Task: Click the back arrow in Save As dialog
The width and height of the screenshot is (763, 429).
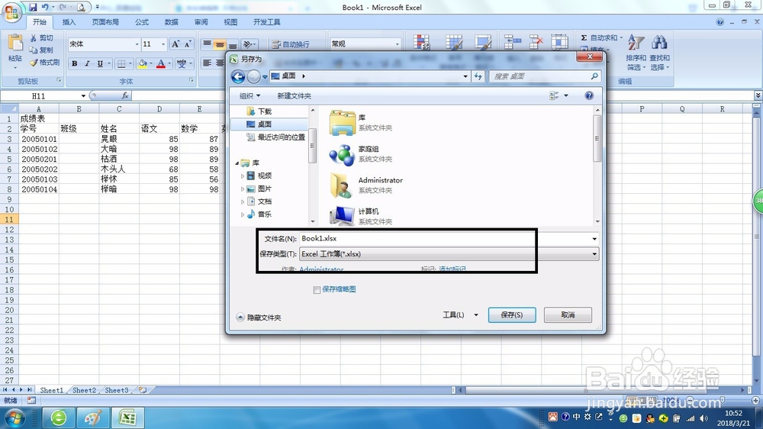Action: pyautogui.click(x=238, y=76)
